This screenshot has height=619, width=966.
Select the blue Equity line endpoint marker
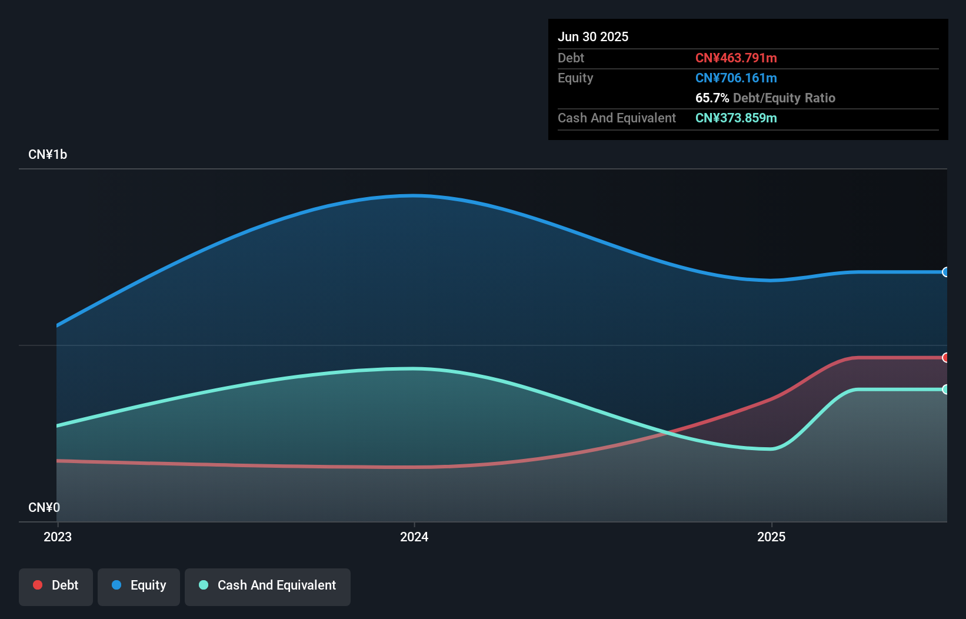point(945,272)
